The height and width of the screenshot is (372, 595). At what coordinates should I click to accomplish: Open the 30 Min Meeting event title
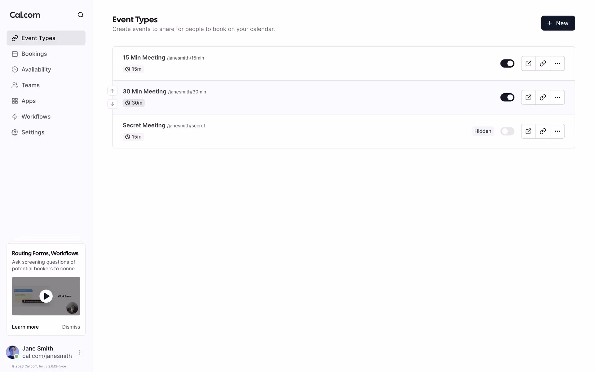coord(144,91)
